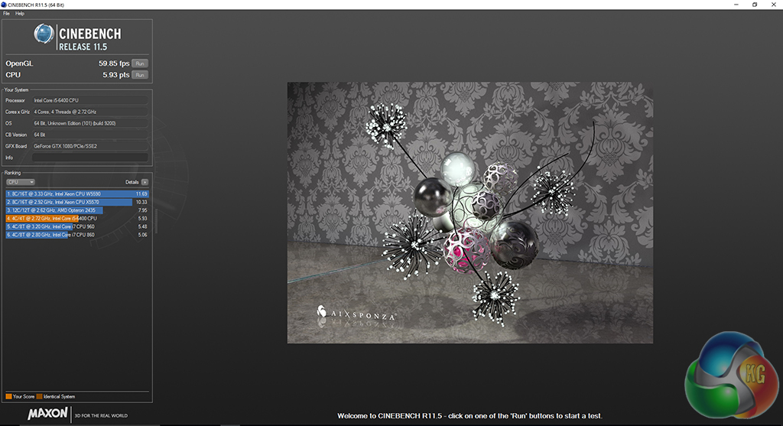783x426 pixels.
Task: Run the OpenGL benchmark test
Action: click(140, 63)
